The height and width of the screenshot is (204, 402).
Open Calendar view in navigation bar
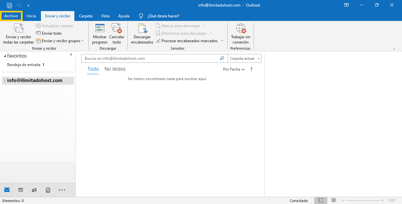click(21, 190)
